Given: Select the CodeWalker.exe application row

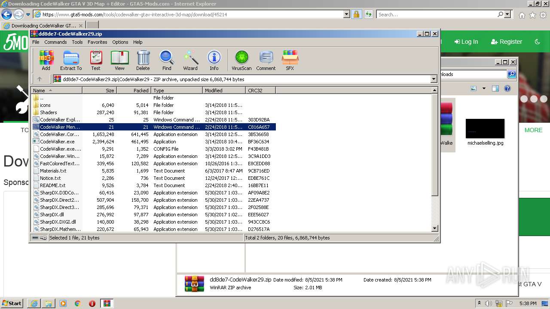Looking at the screenshot, I should (153, 142).
